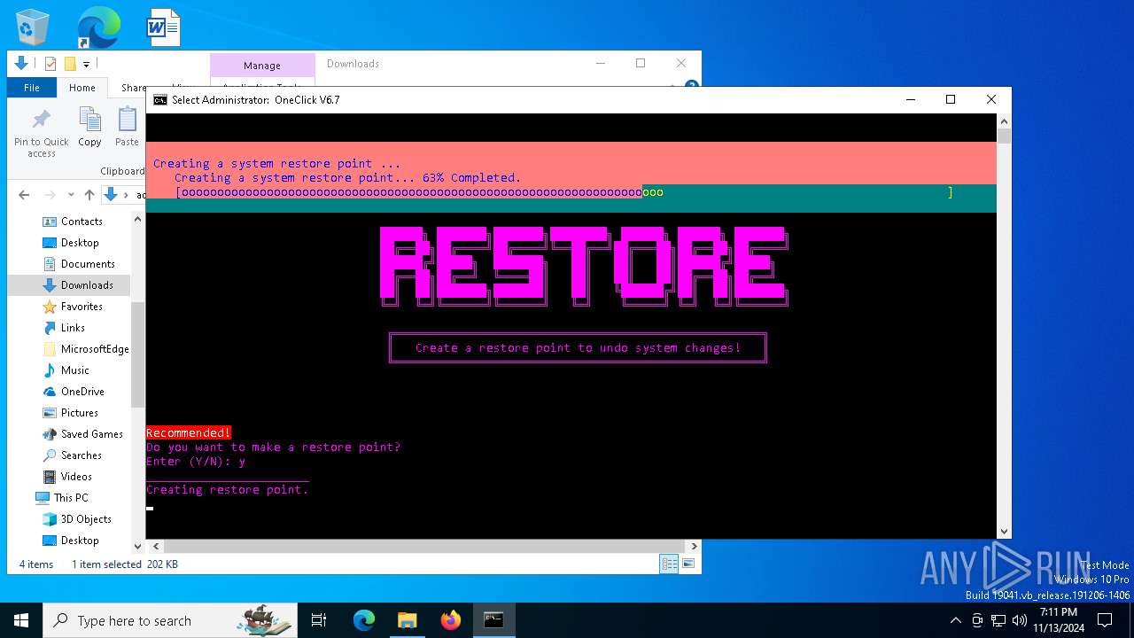Screen dimensions: 1134x638
Task: Open the notification center icon
Action: [x=1104, y=620]
